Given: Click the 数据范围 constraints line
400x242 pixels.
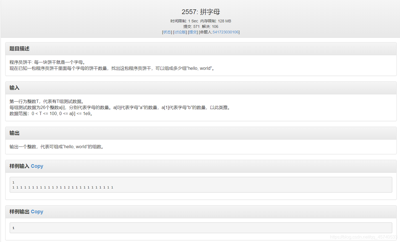Looking at the screenshot, I should [52, 114].
